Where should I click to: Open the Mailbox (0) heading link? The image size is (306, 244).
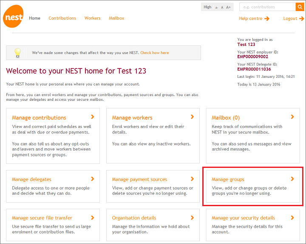pos(226,118)
